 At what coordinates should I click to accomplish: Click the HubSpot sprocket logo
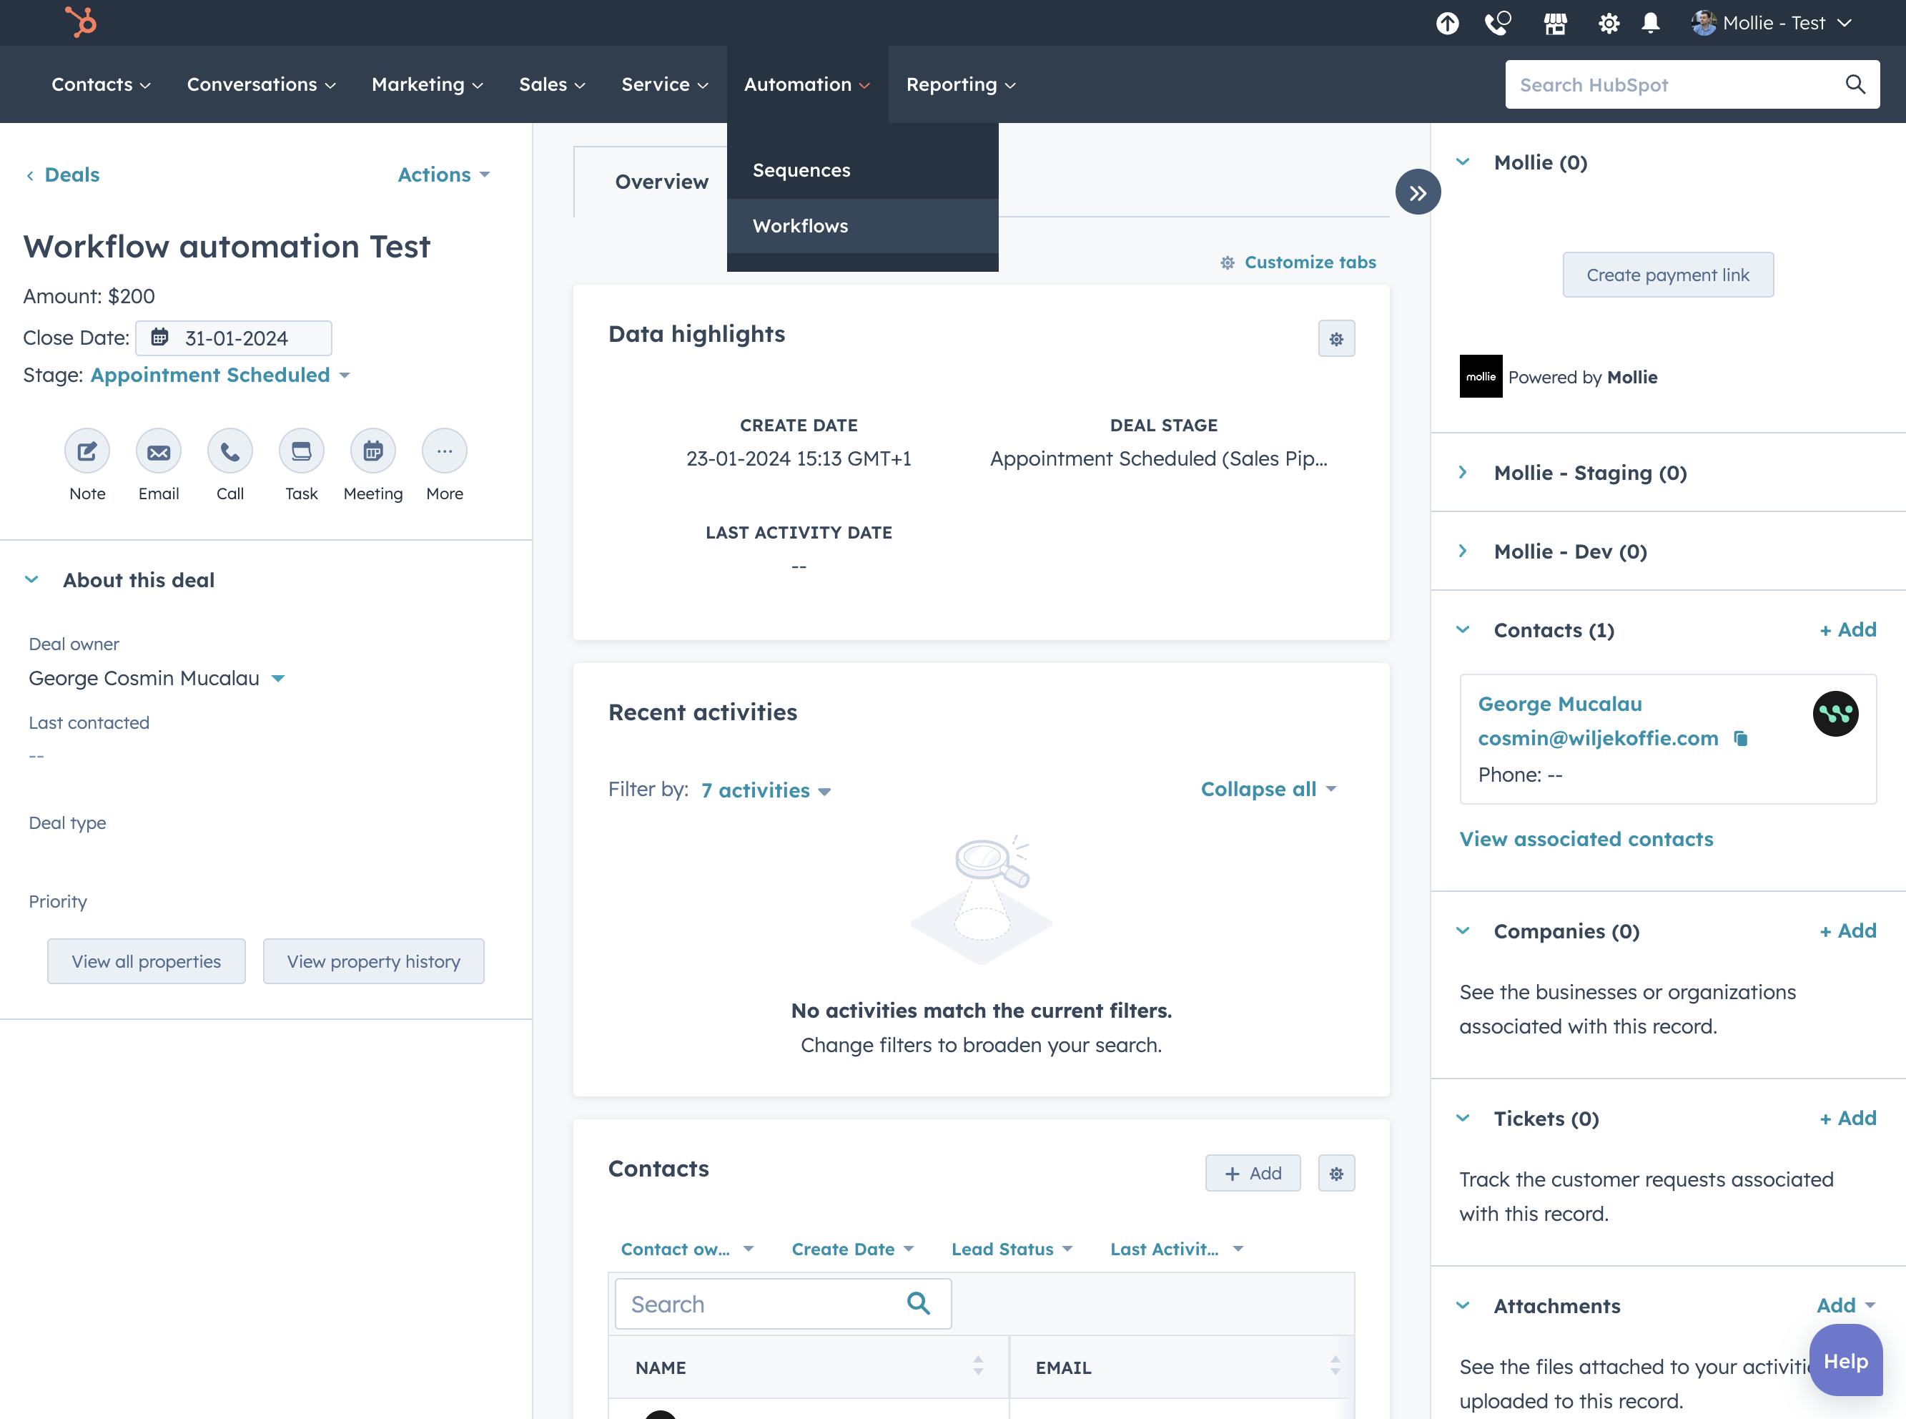tap(81, 21)
